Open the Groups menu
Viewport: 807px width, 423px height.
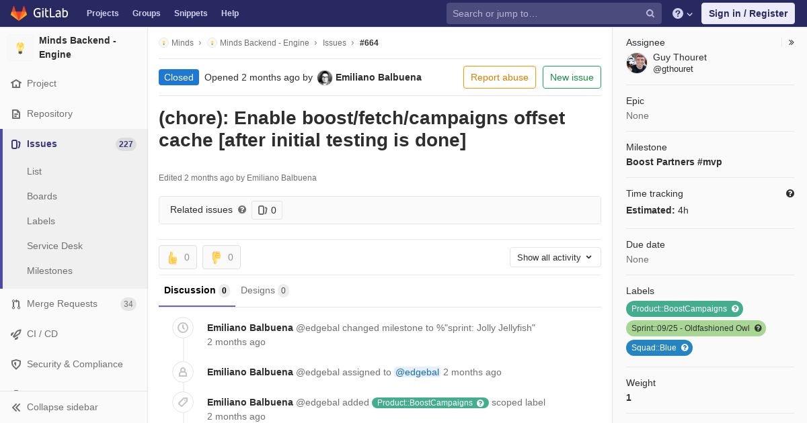[x=146, y=13]
